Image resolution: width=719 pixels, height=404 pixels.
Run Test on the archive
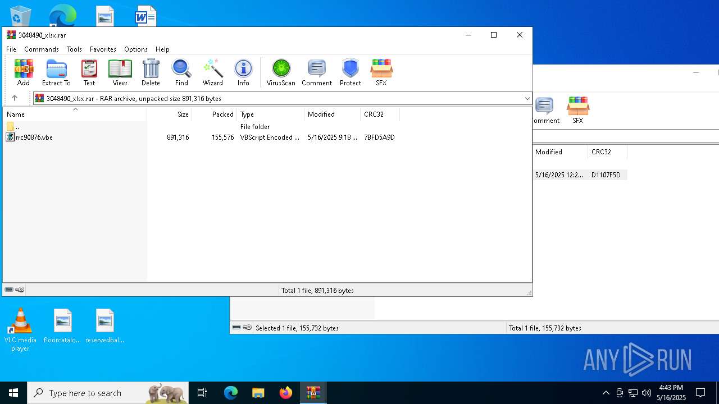tap(89, 72)
